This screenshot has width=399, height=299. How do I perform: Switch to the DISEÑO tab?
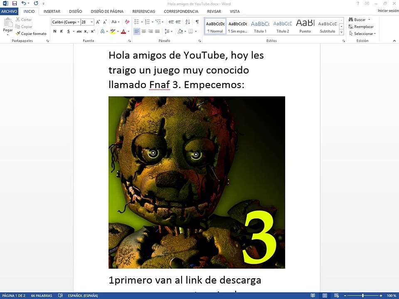click(76, 12)
